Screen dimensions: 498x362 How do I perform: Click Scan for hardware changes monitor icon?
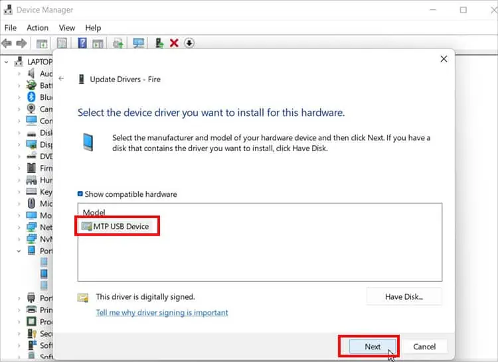[139, 43]
